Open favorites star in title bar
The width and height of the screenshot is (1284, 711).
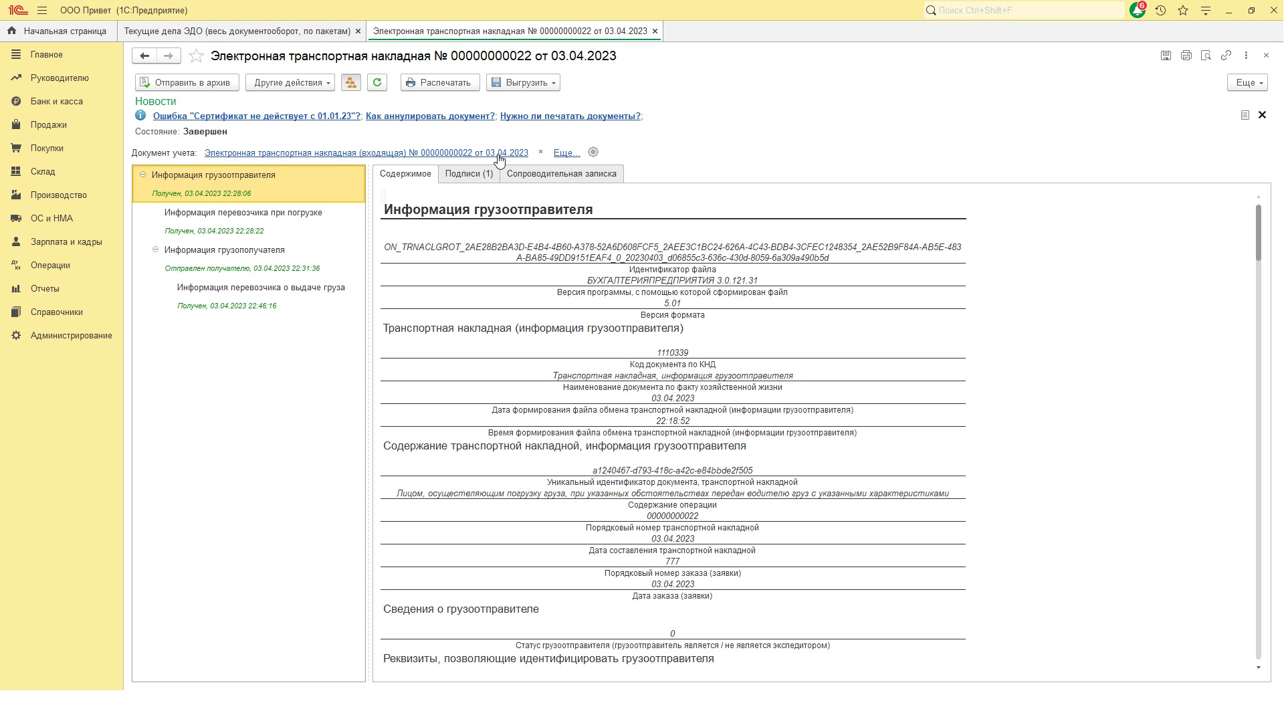1183,11
